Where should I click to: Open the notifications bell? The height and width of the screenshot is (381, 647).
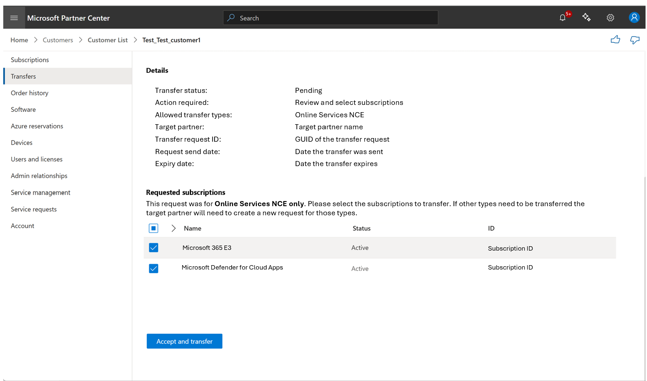[x=562, y=18]
